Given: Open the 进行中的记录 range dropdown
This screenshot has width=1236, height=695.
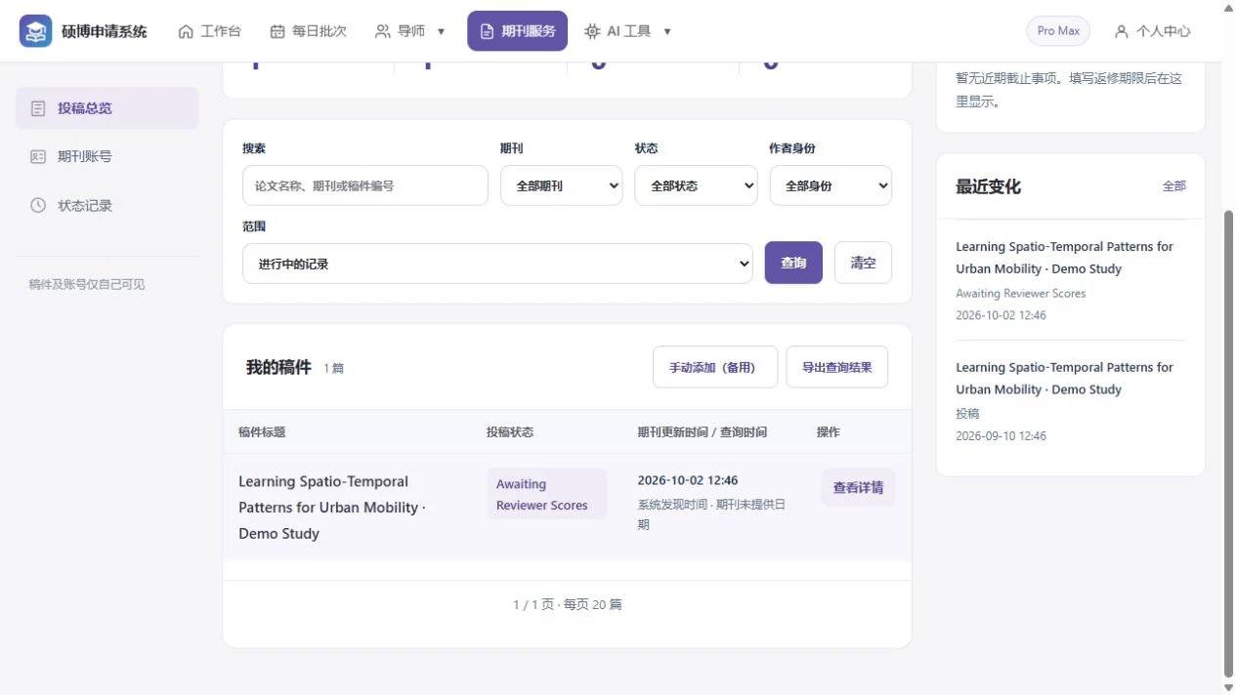Looking at the screenshot, I should tap(497, 264).
